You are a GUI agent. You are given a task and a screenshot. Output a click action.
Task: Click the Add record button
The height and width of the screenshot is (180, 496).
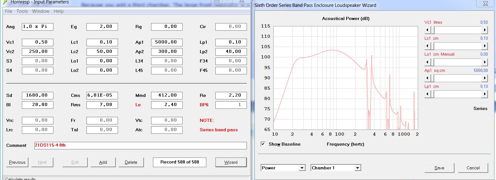(103, 162)
